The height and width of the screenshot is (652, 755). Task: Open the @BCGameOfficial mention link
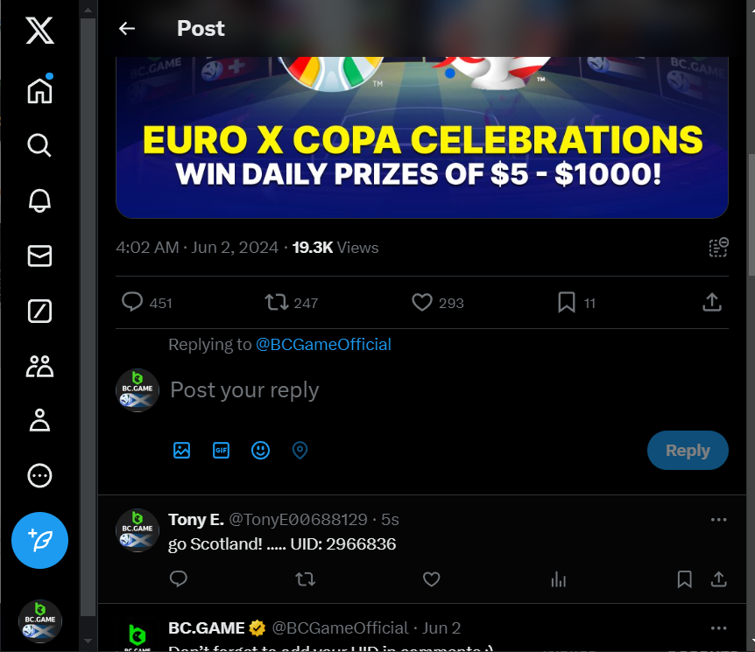(x=323, y=345)
